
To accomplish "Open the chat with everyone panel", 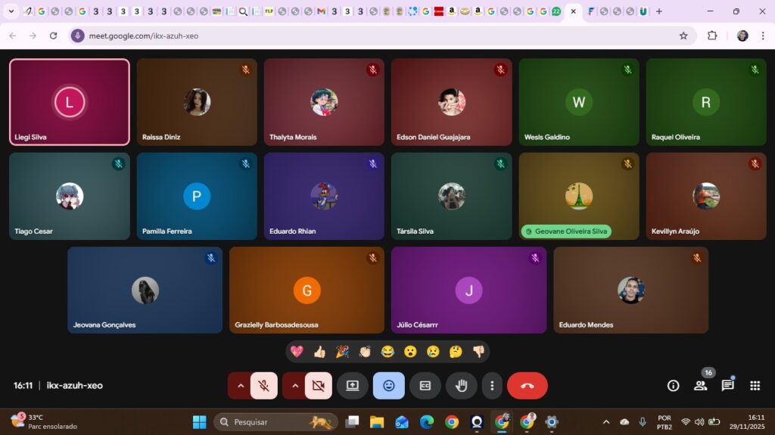I will (x=727, y=386).
